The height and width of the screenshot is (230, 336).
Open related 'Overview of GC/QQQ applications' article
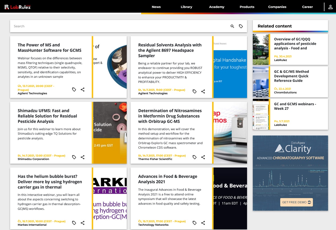pos(295,43)
